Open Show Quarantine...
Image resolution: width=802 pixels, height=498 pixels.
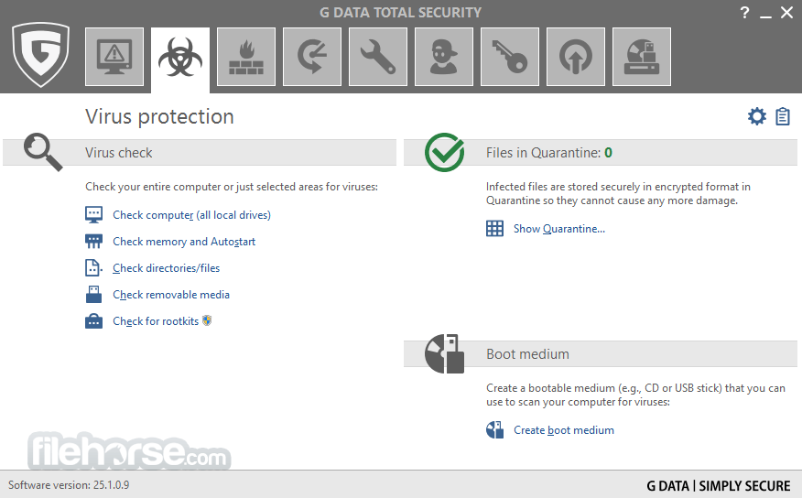pyautogui.click(x=559, y=229)
